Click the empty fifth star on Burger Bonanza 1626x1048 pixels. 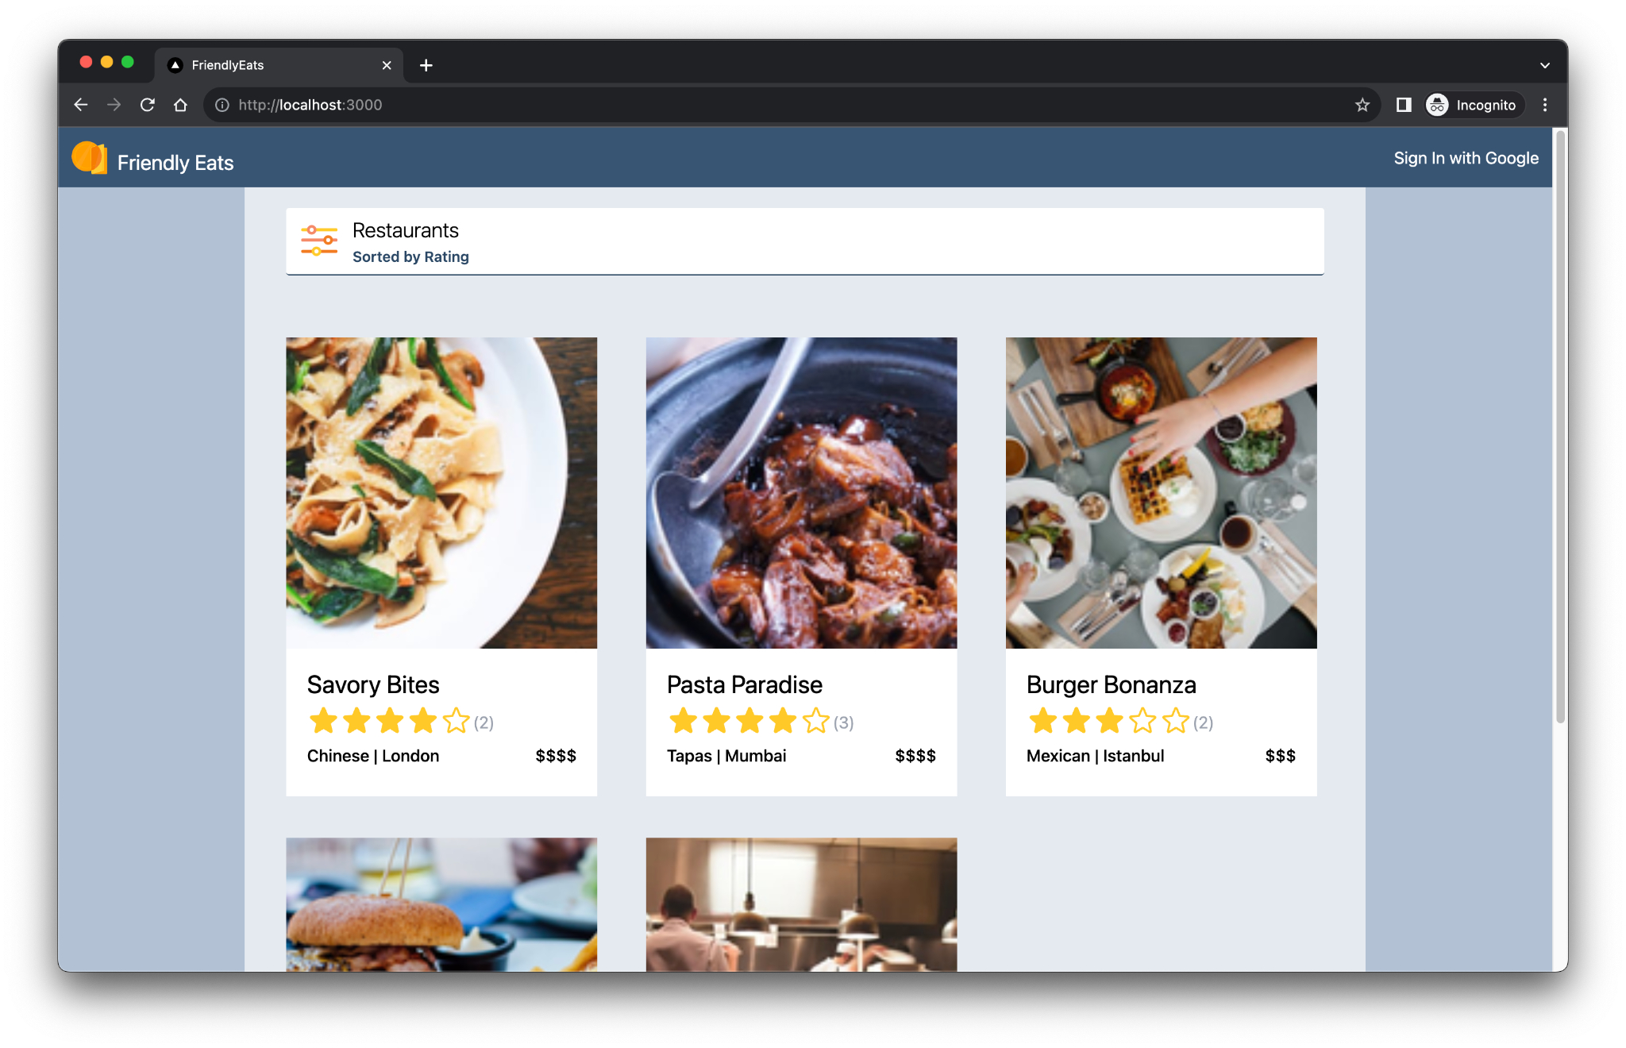coord(1176,722)
